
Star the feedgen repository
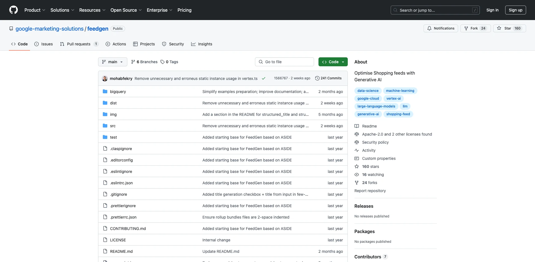pyautogui.click(x=510, y=28)
